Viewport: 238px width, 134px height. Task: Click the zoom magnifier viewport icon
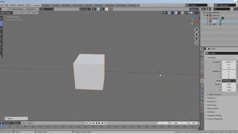[196, 30]
